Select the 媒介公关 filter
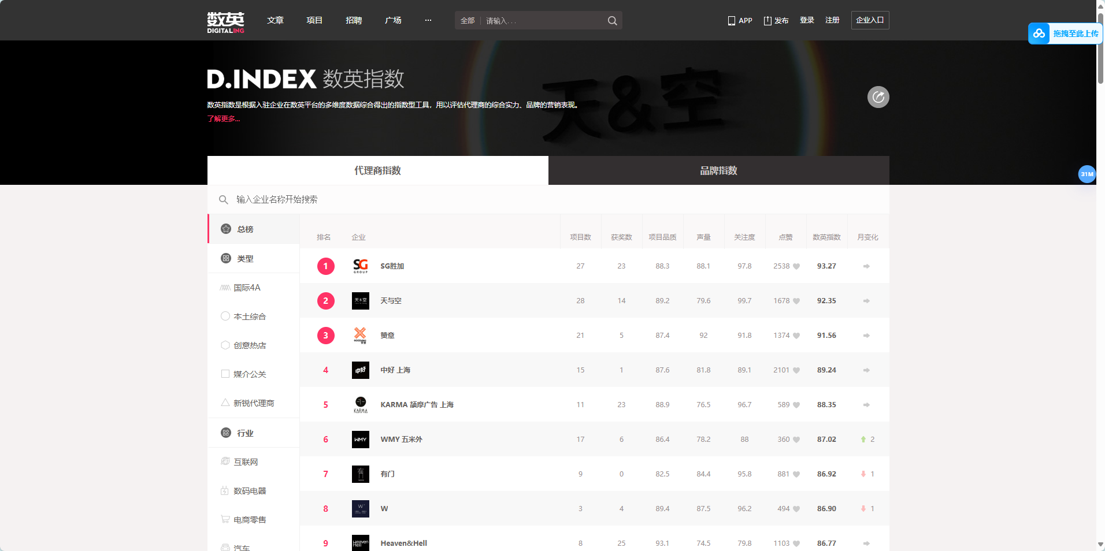 tap(243, 374)
